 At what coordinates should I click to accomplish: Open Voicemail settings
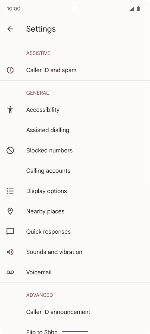pos(75,272)
